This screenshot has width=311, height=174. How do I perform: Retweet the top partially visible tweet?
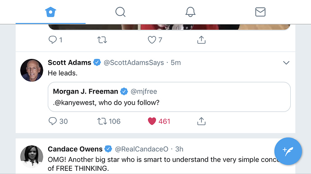[x=102, y=40]
